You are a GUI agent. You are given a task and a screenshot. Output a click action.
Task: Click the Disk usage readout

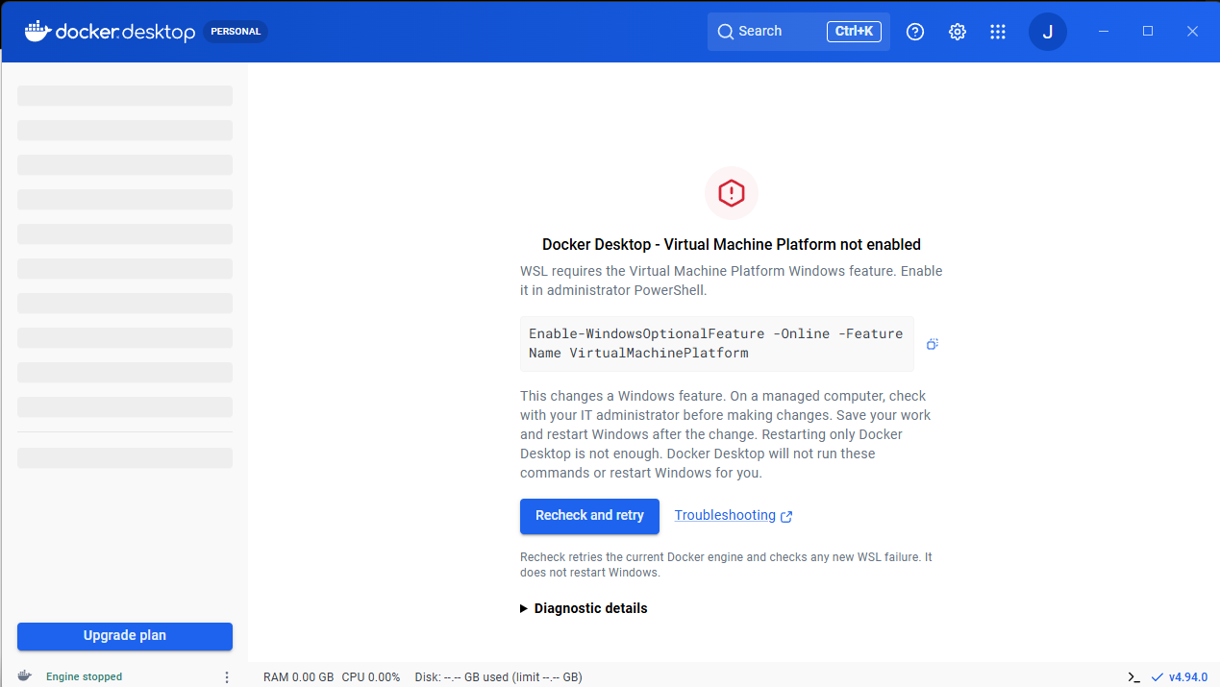pos(499,677)
